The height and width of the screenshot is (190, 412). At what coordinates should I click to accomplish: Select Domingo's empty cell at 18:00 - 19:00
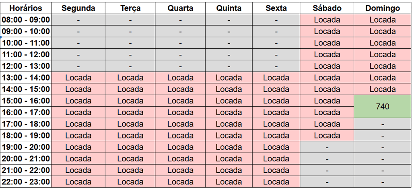coord(382,136)
